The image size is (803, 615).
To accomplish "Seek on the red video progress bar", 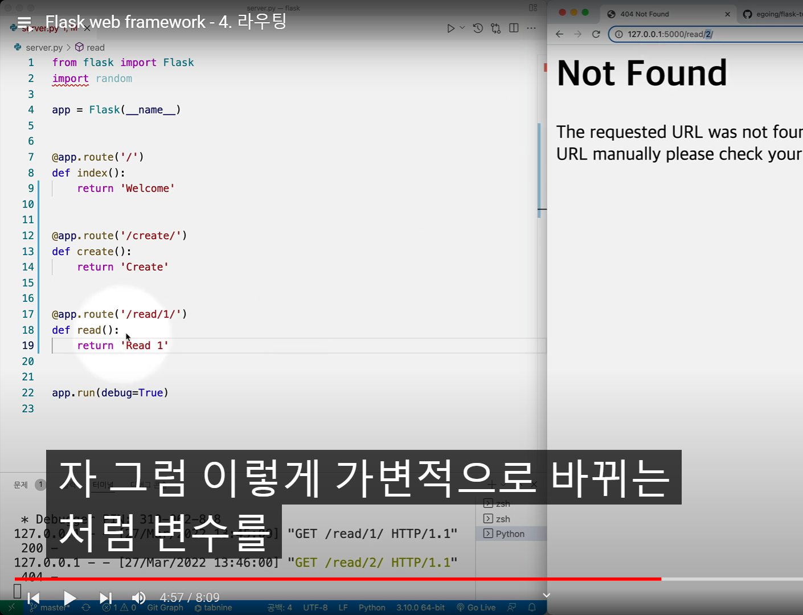I will pos(338,579).
